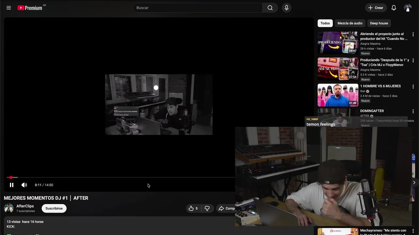Image resolution: width=419 pixels, height=235 pixels.
Task: Click 'temon feelings' overlay text
Action: point(320,124)
